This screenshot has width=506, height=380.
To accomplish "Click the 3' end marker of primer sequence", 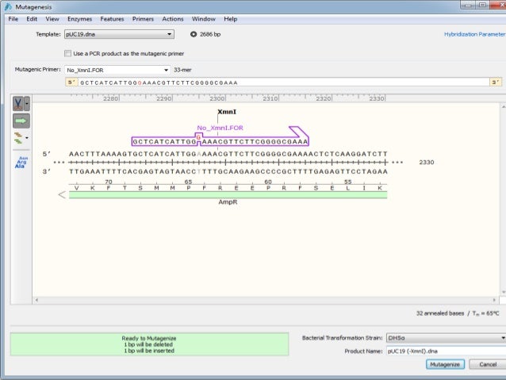I will pyautogui.click(x=496, y=83).
